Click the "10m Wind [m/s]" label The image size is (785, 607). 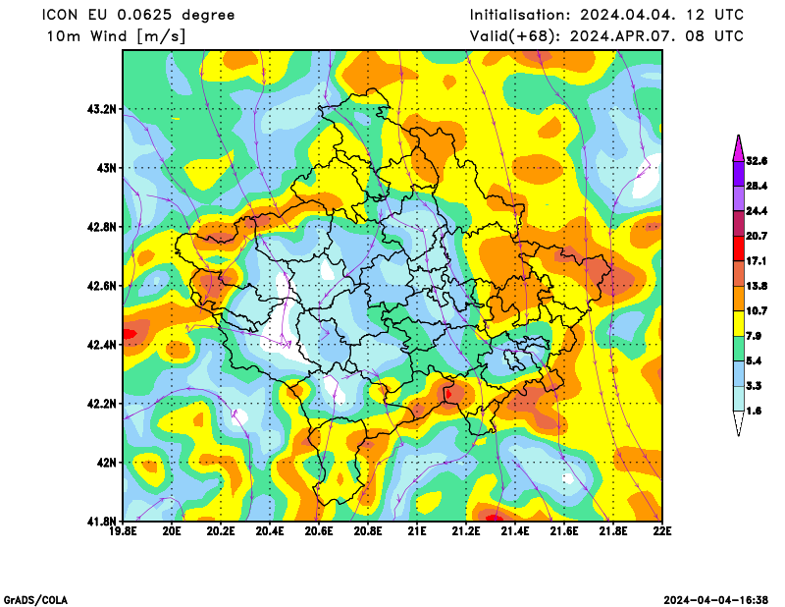tap(116, 36)
